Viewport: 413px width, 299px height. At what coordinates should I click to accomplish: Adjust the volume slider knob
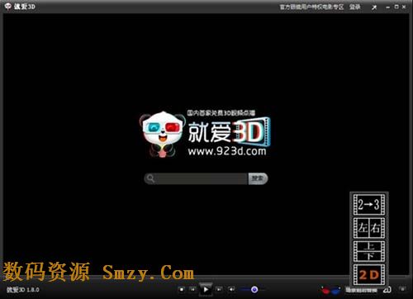pos(254,289)
